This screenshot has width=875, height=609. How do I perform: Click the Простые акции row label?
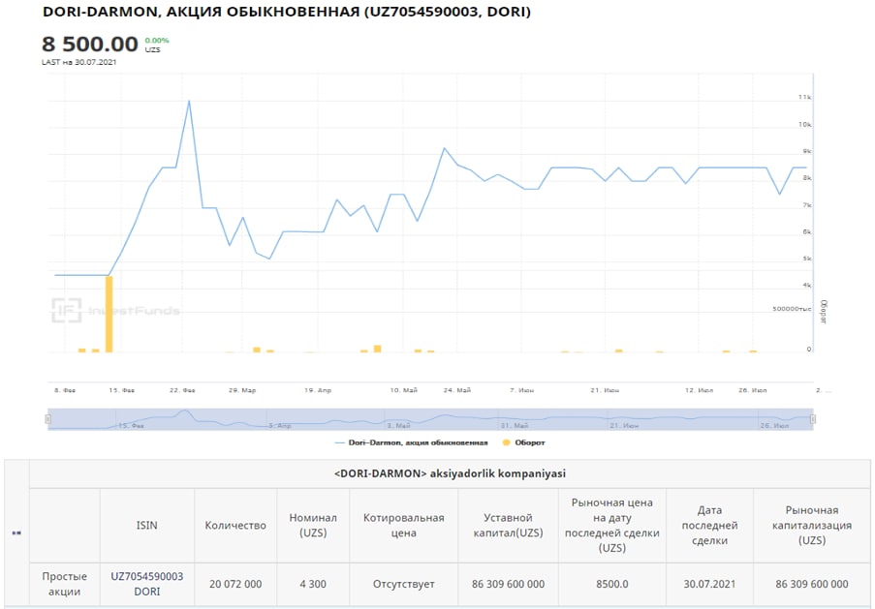[x=64, y=584]
